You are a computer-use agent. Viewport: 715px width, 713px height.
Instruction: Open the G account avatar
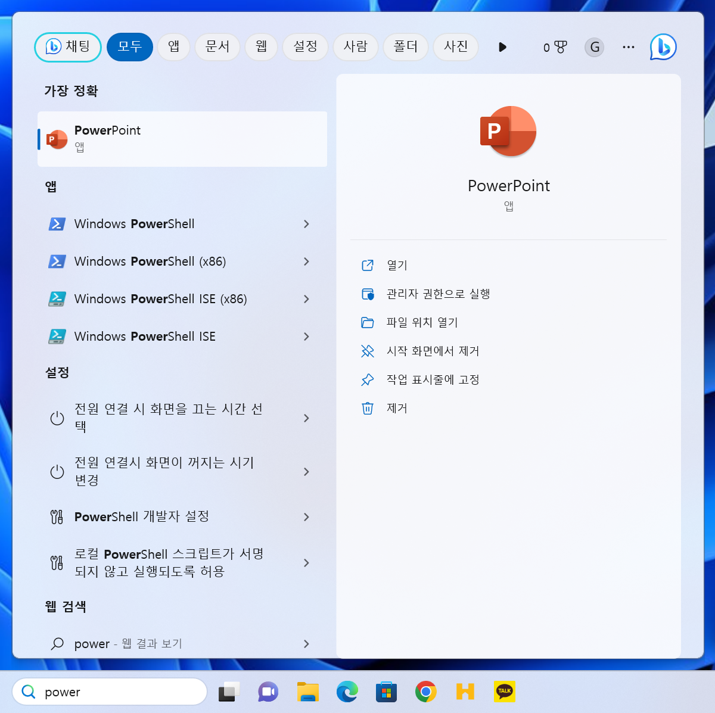coord(595,47)
